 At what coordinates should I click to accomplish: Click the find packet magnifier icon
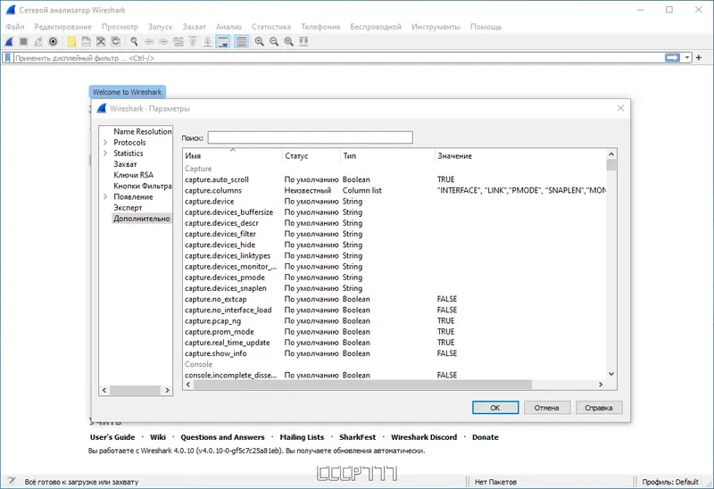(134, 42)
